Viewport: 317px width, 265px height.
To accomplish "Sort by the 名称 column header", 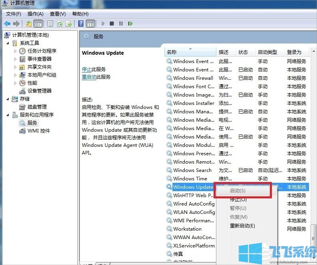I will [190, 52].
